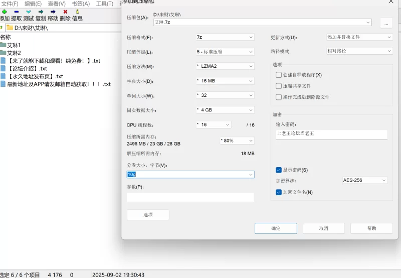Click the red Delete (删除) toolbar icon
Screen dimensions: 401x278
65,12
